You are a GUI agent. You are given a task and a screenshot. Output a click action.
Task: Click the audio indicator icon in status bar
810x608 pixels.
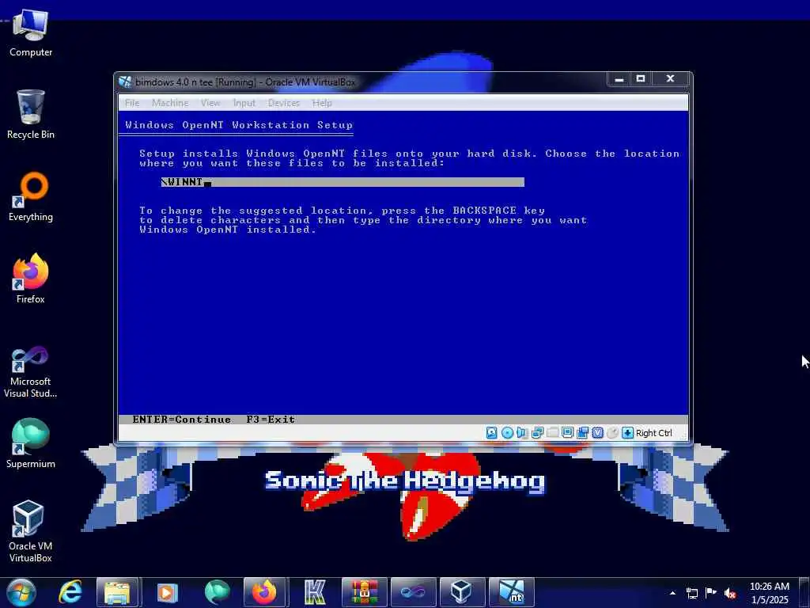(x=522, y=433)
